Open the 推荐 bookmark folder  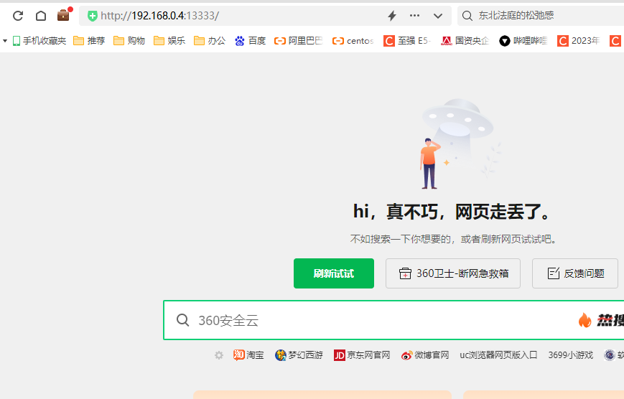[89, 41]
